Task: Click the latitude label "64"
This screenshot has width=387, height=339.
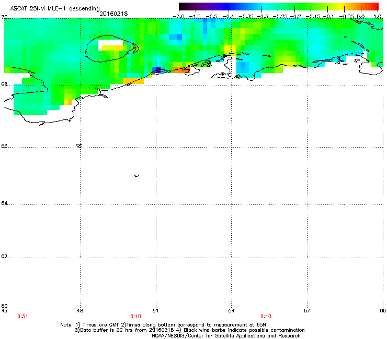Action: (x=4, y=203)
